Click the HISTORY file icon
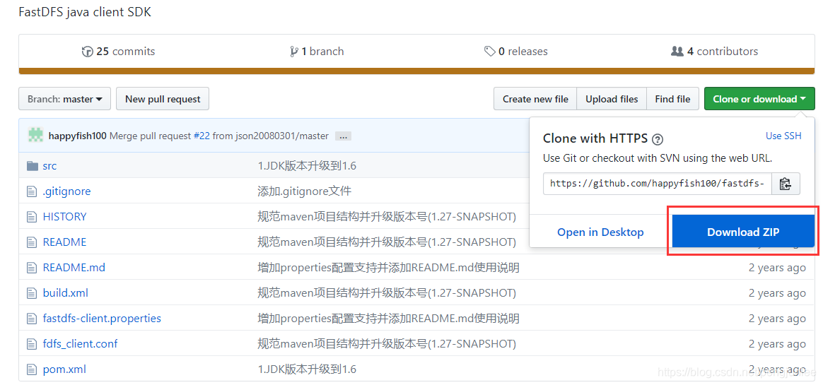 click(32, 217)
